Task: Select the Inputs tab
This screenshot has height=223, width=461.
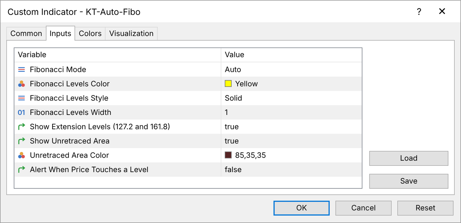Action: point(61,34)
